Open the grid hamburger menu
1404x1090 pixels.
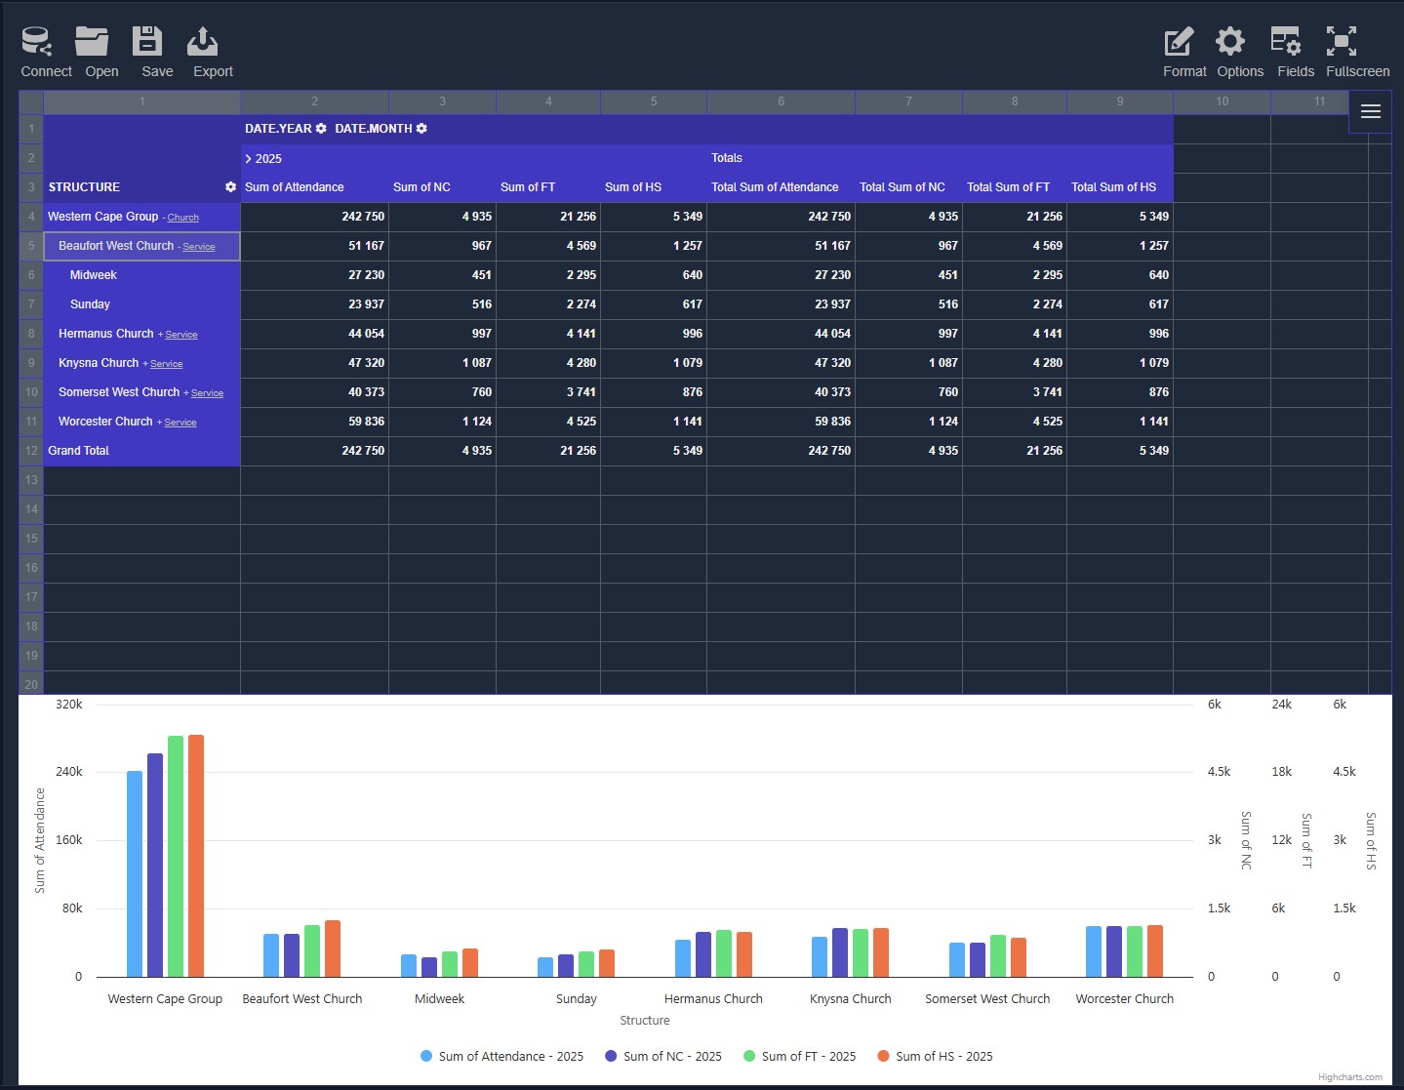pyautogui.click(x=1370, y=110)
